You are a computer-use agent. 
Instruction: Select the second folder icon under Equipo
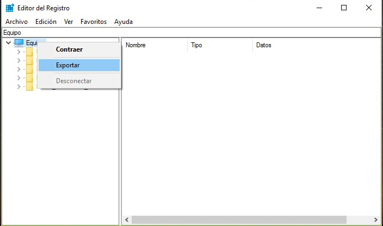29,61
